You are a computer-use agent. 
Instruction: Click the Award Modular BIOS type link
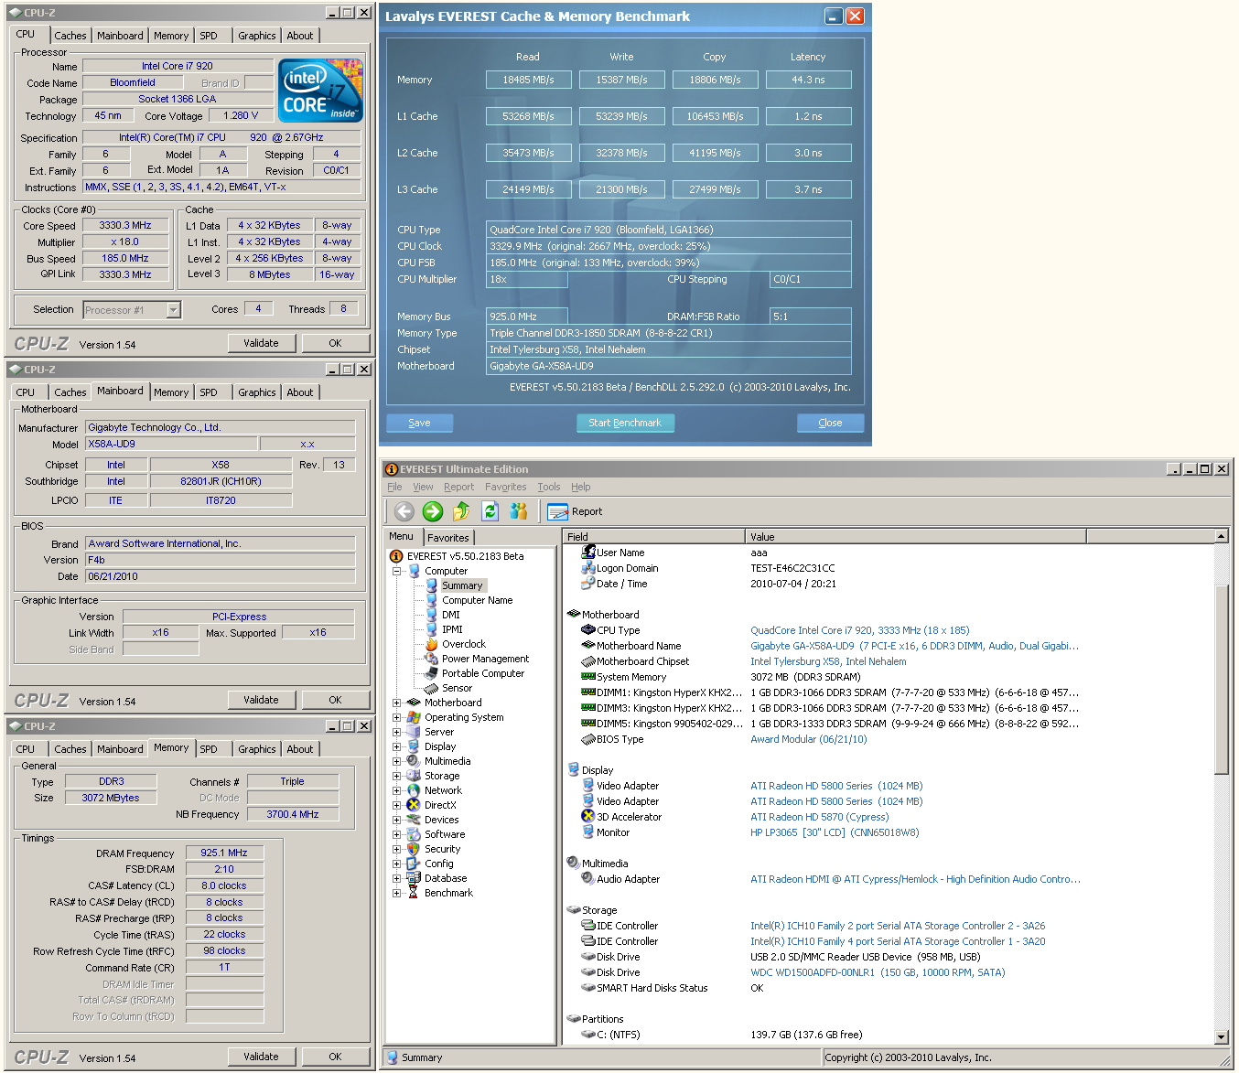point(808,739)
